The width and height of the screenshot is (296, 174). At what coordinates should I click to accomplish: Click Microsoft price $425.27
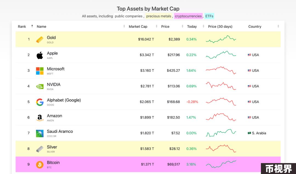tap(173, 70)
